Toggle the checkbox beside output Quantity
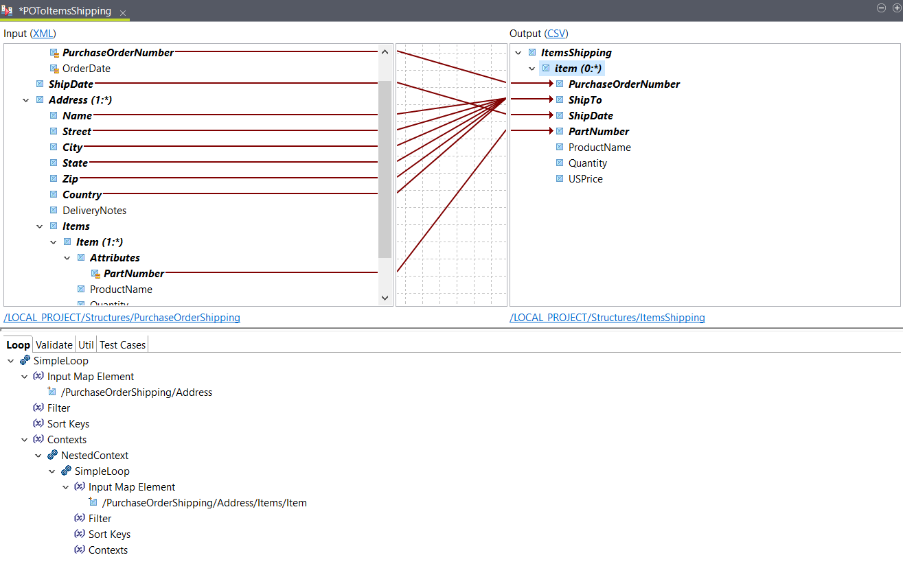The image size is (903, 564). 559,163
